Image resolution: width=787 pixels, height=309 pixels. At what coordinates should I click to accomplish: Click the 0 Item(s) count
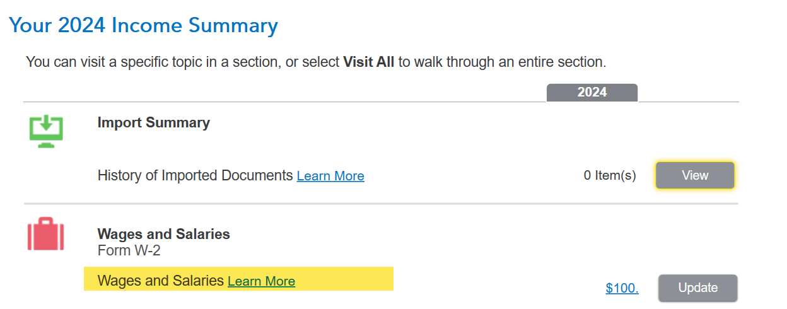point(610,176)
